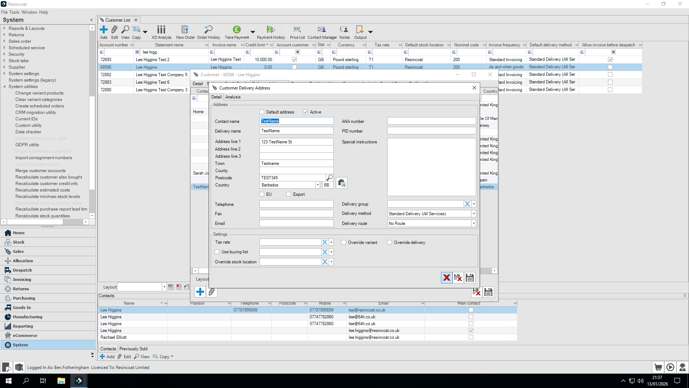Expand the Delivery method dropdown
Viewport: 689px width, 388px height.
tap(473, 213)
